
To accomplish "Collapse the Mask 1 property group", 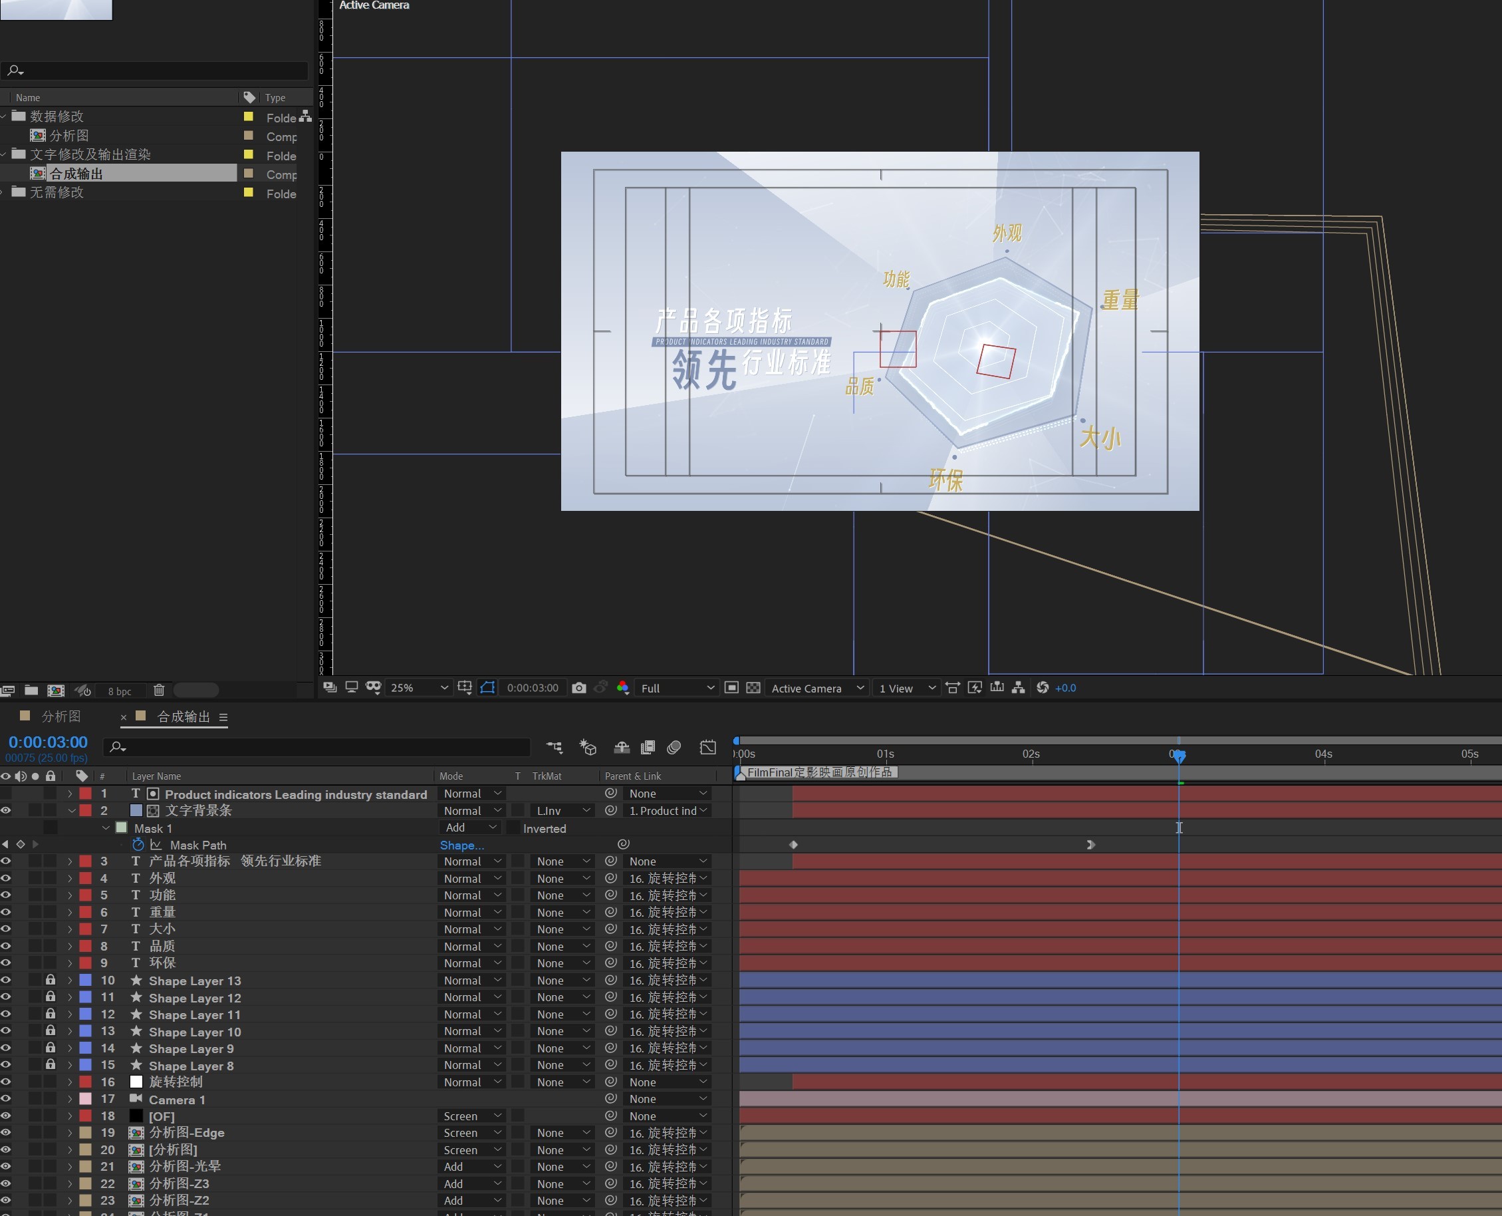I will point(106,828).
